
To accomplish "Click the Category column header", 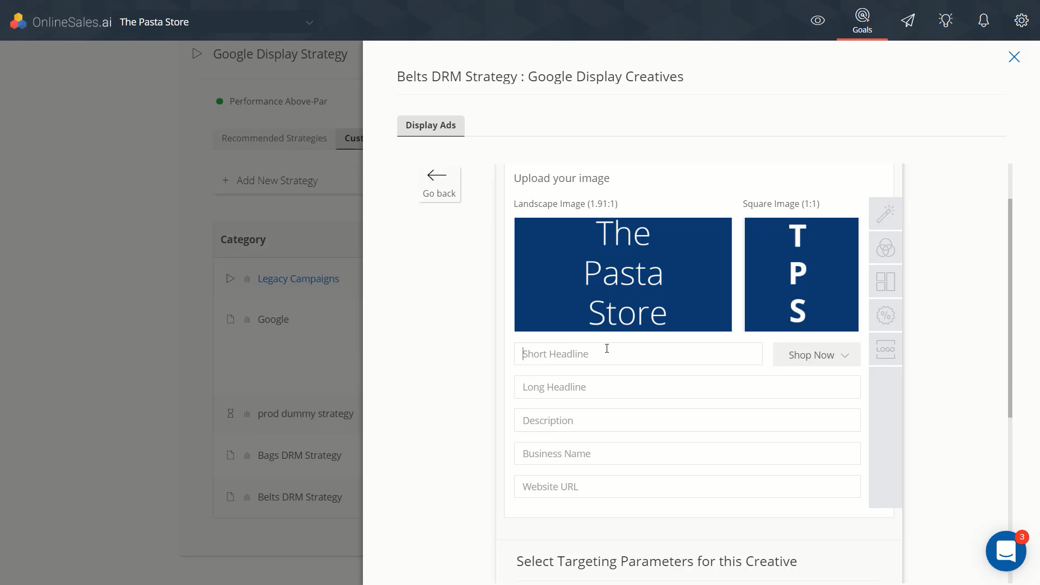I will click(x=243, y=239).
